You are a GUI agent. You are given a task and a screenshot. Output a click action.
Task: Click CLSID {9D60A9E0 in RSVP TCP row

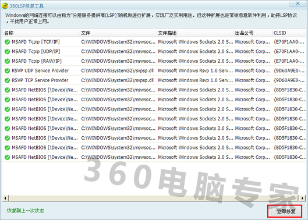(x=289, y=80)
